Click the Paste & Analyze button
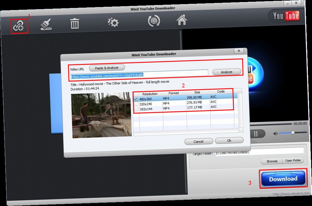This screenshot has width=312, height=206. [x=106, y=67]
